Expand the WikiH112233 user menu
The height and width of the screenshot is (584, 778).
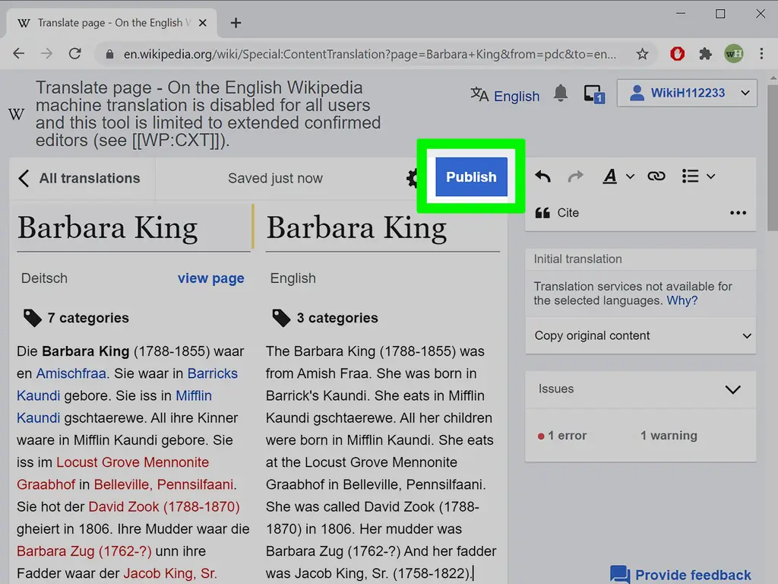pos(687,93)
